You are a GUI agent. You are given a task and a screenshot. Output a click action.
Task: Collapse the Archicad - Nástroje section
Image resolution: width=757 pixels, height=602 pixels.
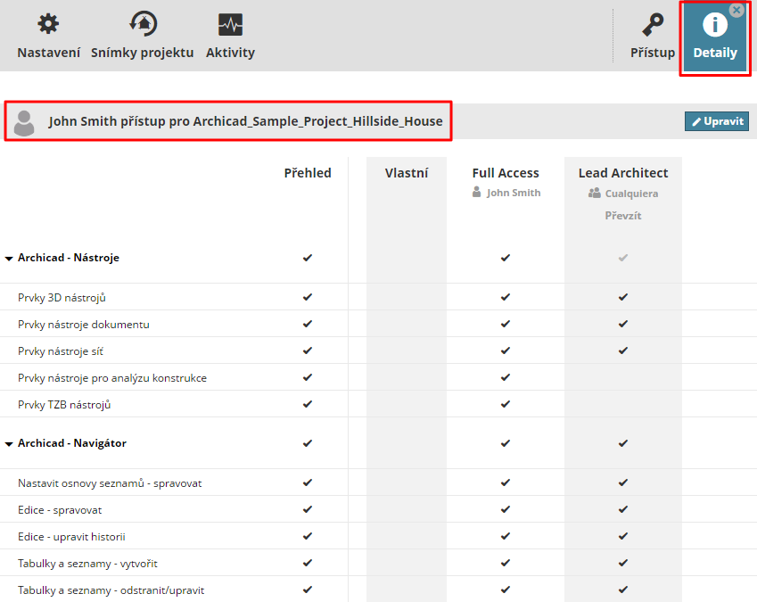[9, 259]
